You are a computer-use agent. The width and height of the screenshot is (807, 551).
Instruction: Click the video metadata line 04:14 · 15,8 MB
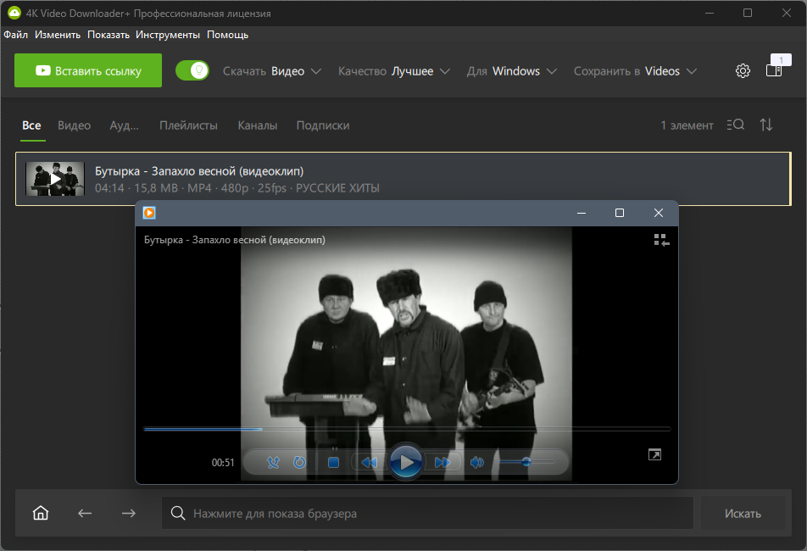point(237,188)
